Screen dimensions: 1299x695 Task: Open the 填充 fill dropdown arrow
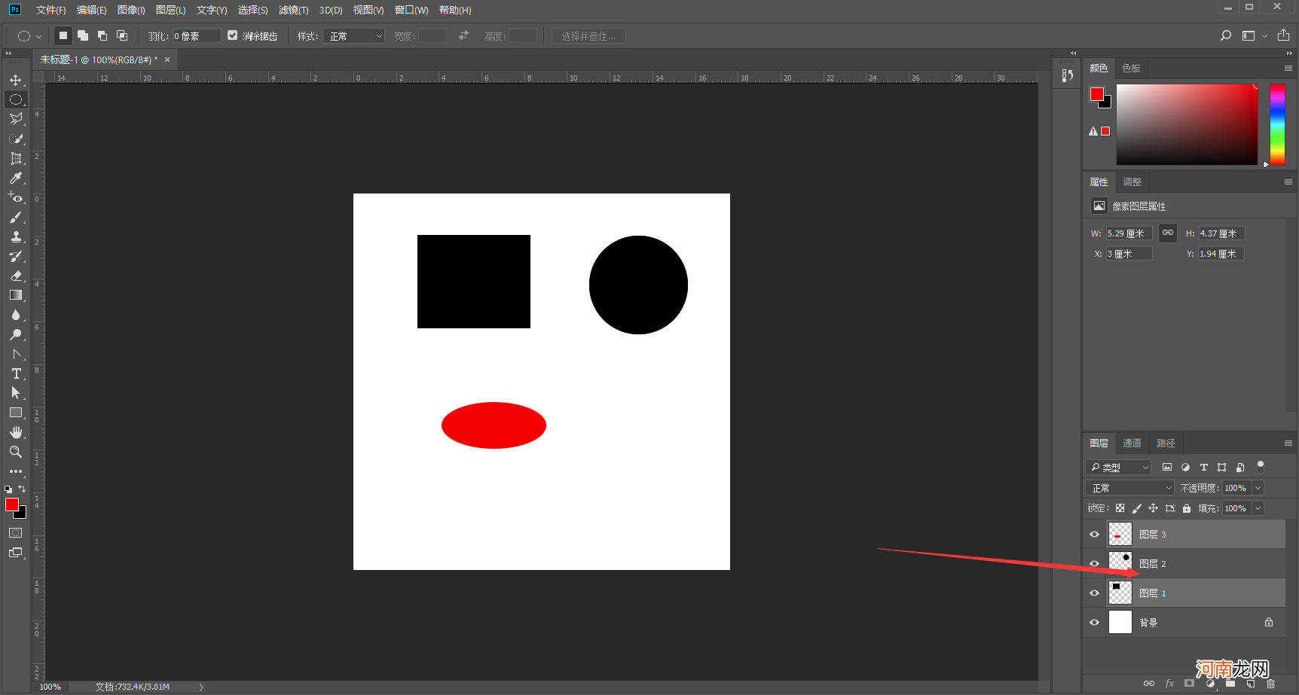(1258, 508)
